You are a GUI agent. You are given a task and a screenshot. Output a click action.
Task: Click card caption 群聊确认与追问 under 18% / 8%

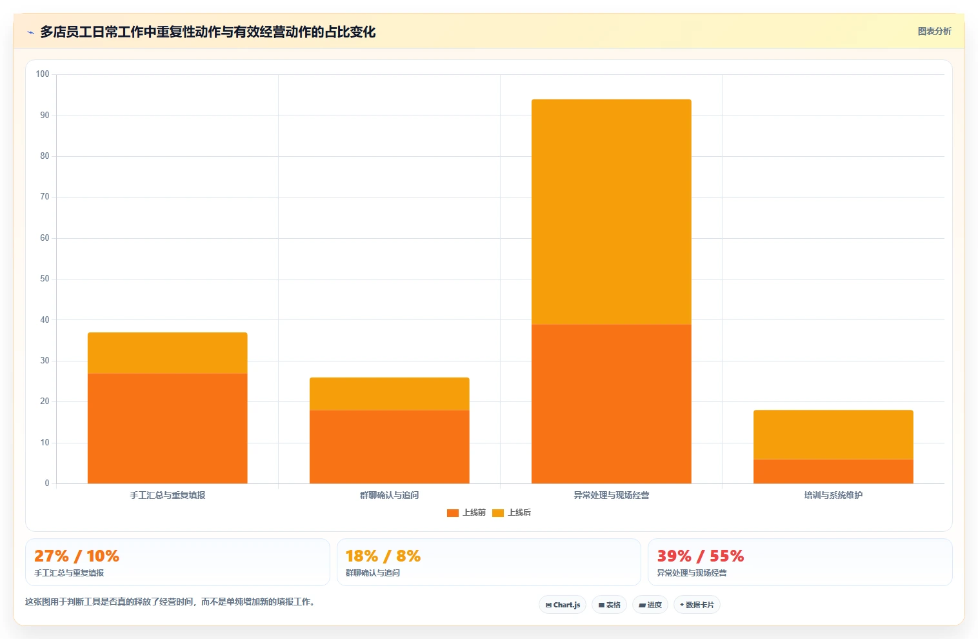[373, 573]
